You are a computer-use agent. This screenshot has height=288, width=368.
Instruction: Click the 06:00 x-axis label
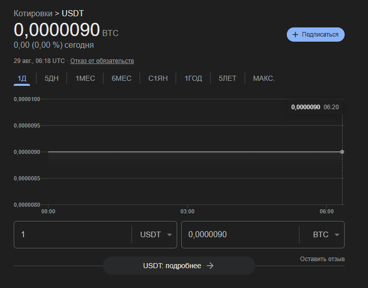click(x=326, y=211)
